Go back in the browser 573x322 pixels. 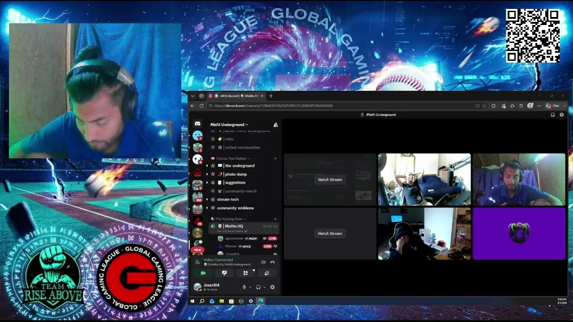click(192, 106)
